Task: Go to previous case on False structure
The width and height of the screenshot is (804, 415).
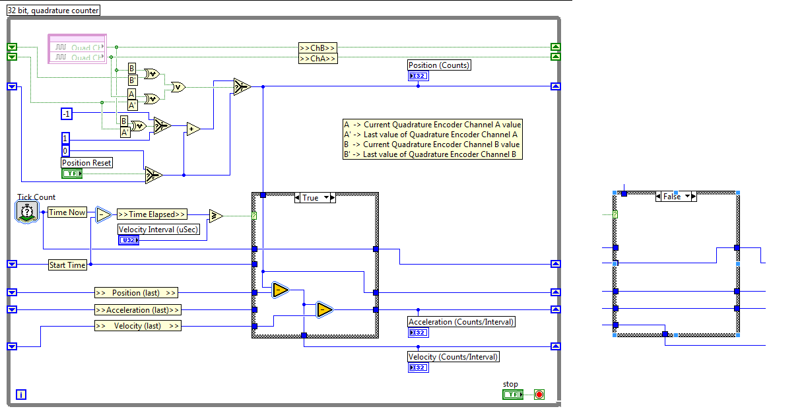Action: point(658,197)
